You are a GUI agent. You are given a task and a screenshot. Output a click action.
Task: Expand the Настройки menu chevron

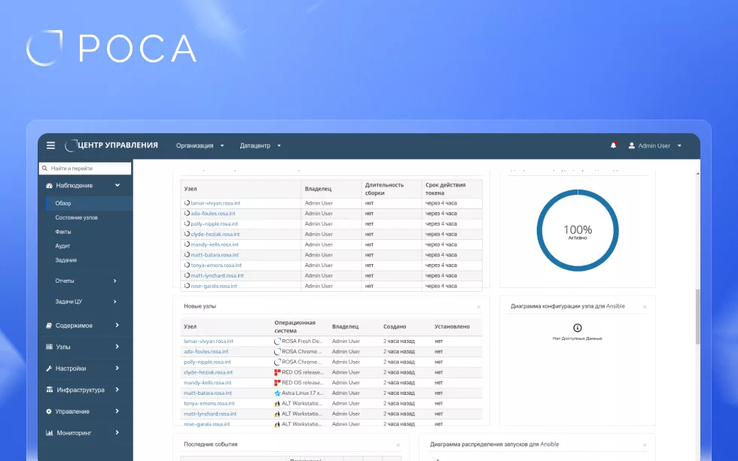(117, 368)
